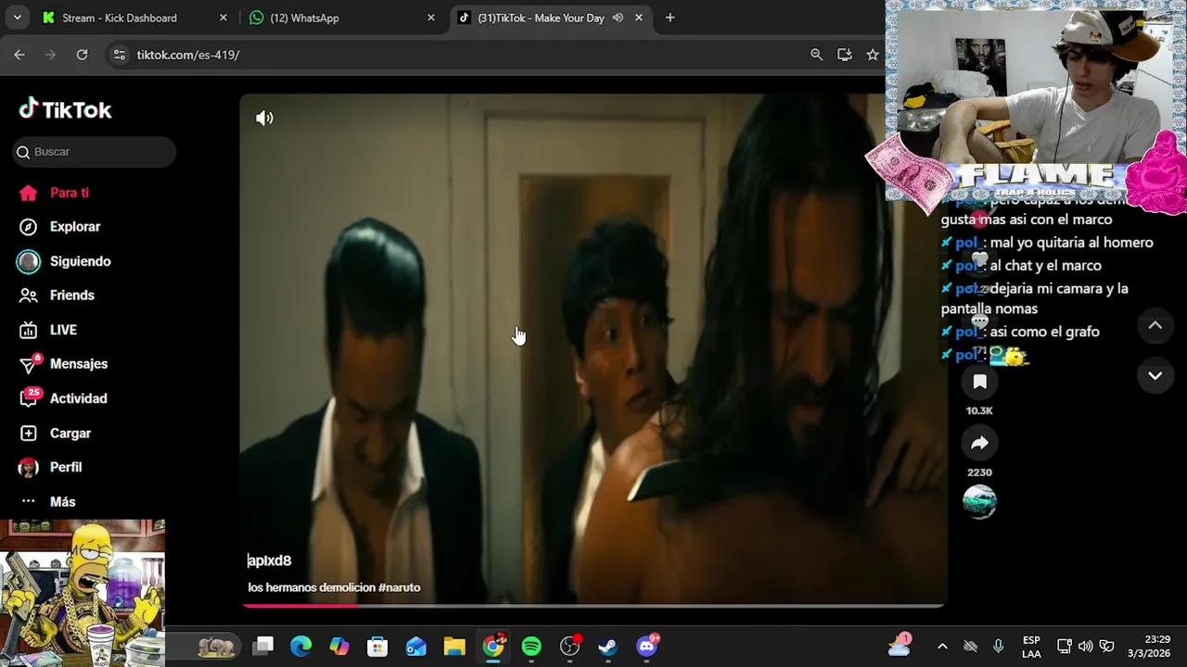Go to next video with down arrow
The width and height of the screenshot is (1187, 667).
click(1155, 375)
